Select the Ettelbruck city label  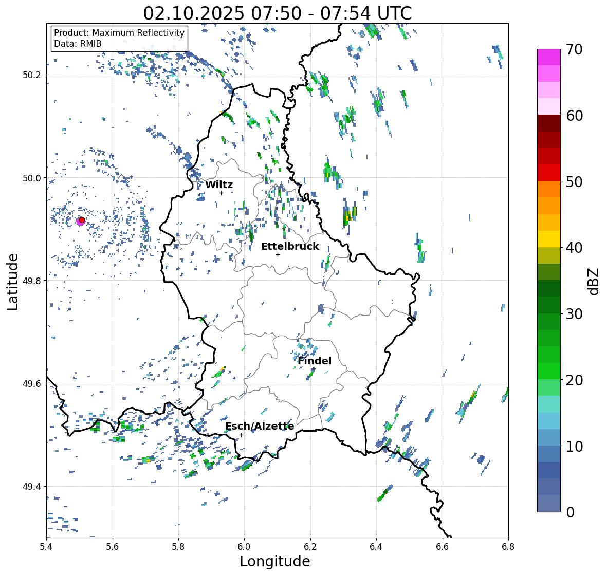[x=290, y=247]
